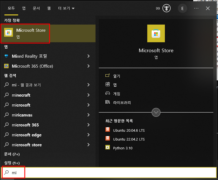This screenshot has width=218, height=180.
Task: Switch to the 앱 filter tab
Action: point(24,8)
